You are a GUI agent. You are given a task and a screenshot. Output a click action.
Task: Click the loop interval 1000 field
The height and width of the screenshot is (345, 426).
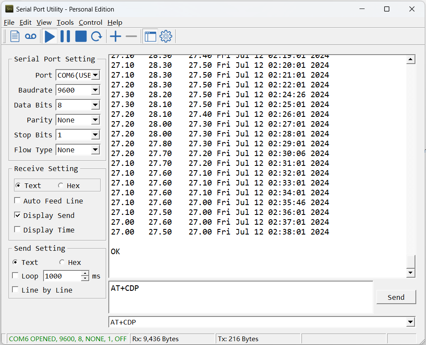62,276
